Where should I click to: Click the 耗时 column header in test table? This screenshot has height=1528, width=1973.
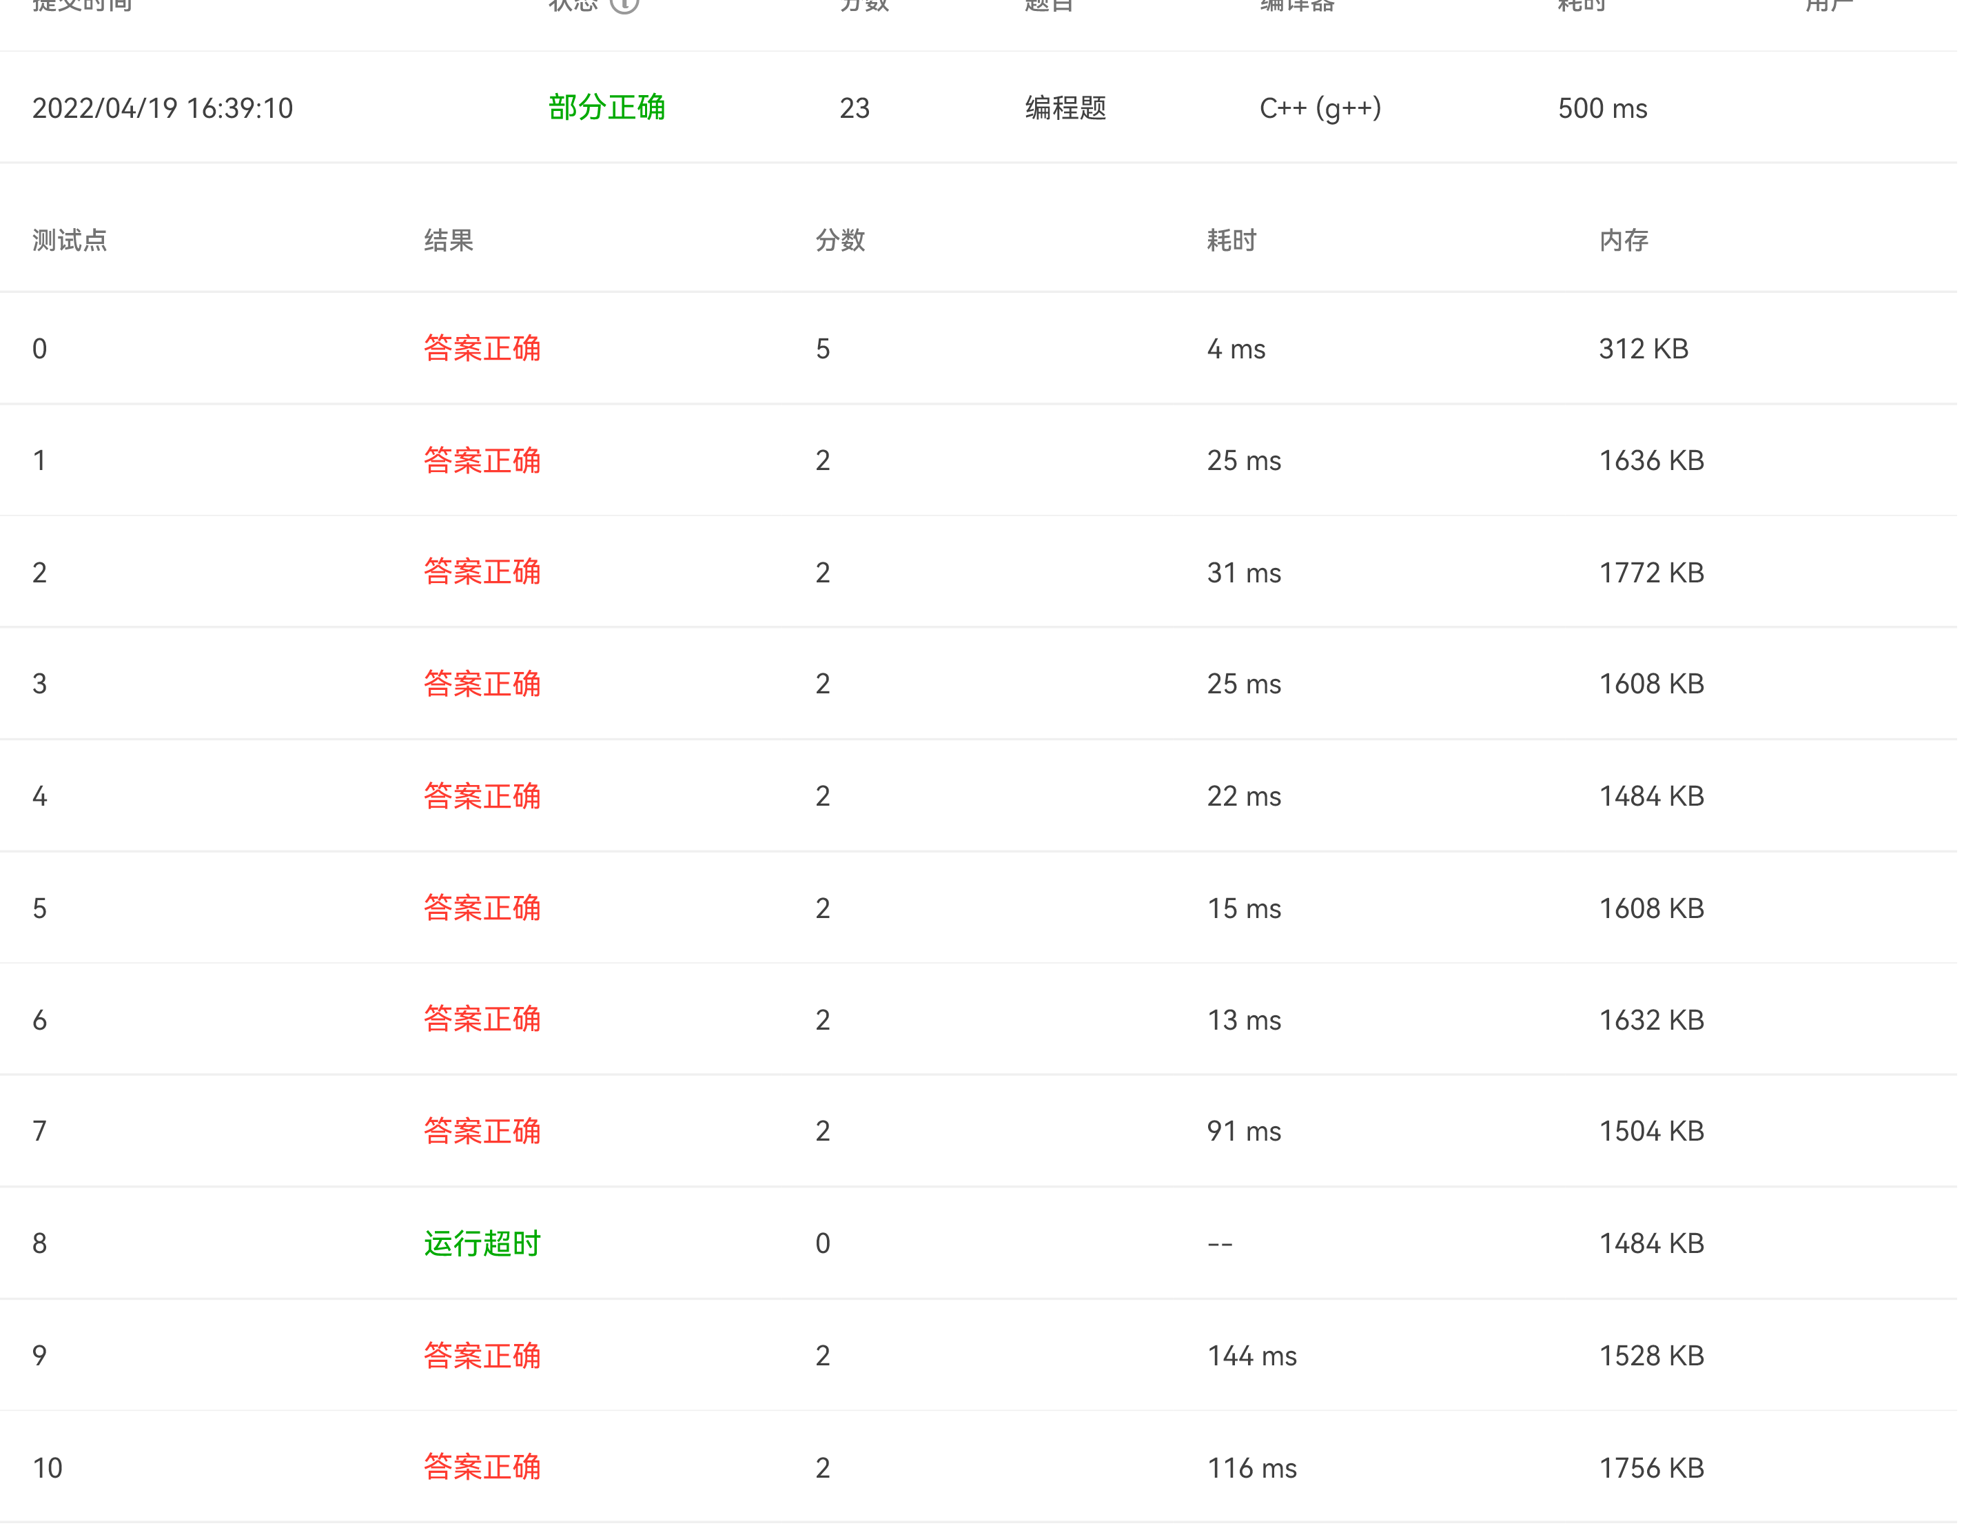pyautogui.click(x=1231, y=241)
